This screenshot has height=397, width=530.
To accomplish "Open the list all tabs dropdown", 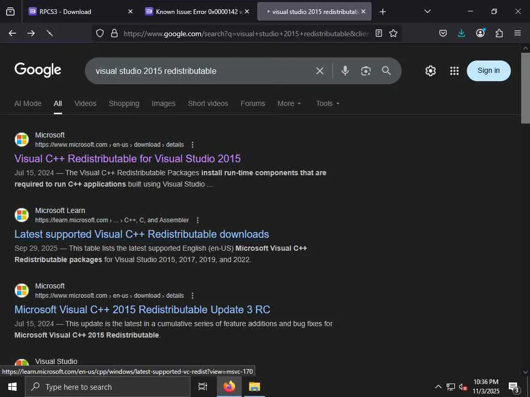I will tap(427, 11).
